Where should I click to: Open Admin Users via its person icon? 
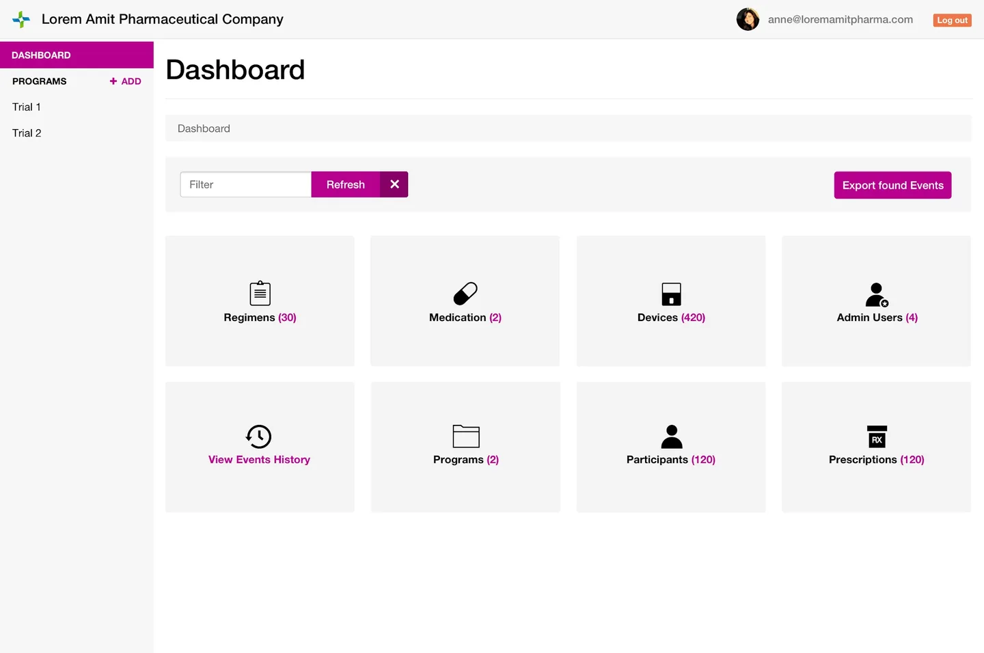(x=877, y=293)
